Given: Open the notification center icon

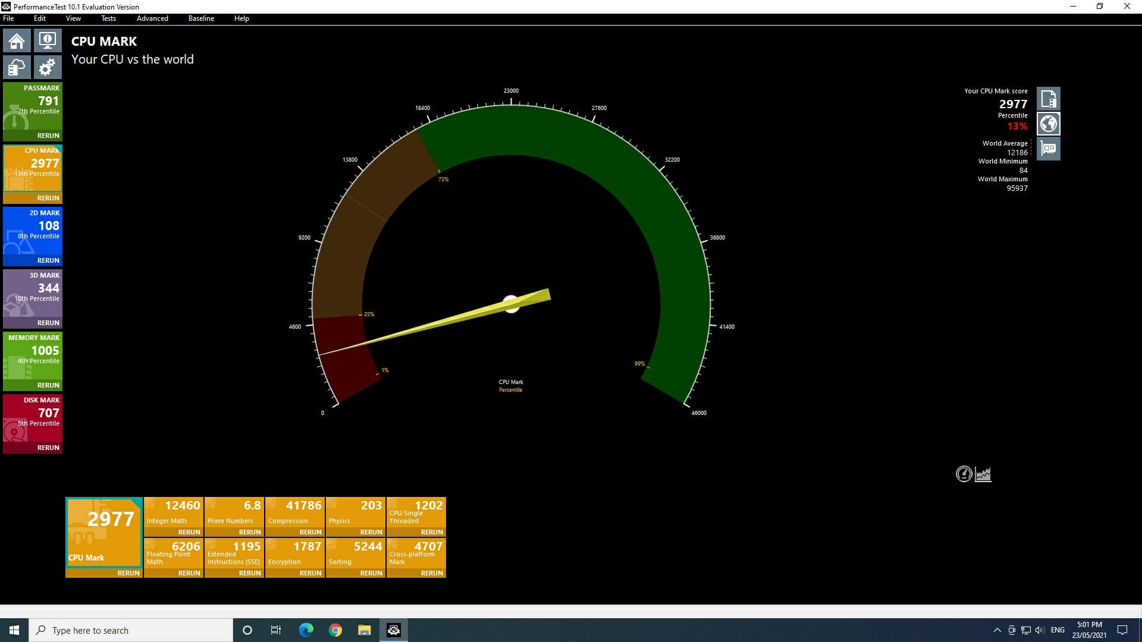Looking at the screenshot, I should click(1122, 630).
